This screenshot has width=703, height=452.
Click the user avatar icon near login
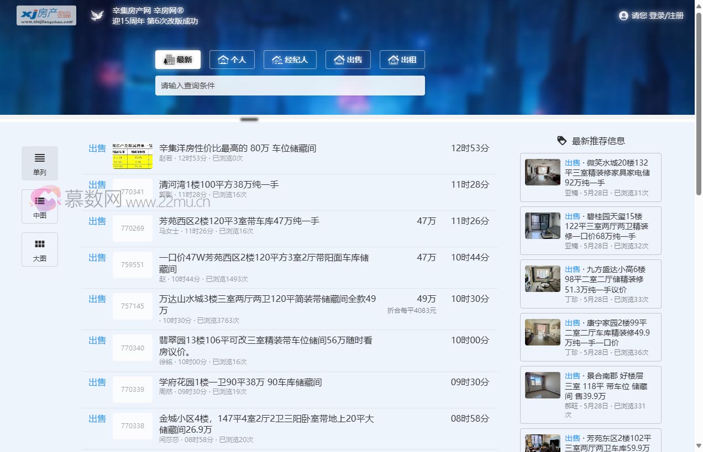coord(623,15)
